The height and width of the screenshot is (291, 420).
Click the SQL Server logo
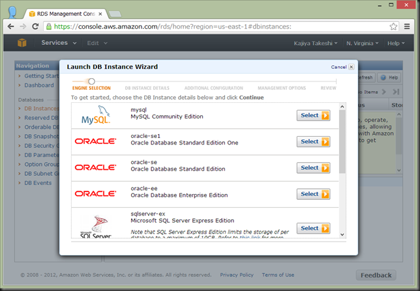click(96, 227)
